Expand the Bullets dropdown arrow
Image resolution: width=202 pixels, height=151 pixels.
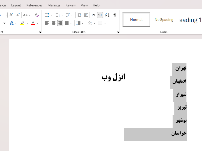[x=52, y=15]
